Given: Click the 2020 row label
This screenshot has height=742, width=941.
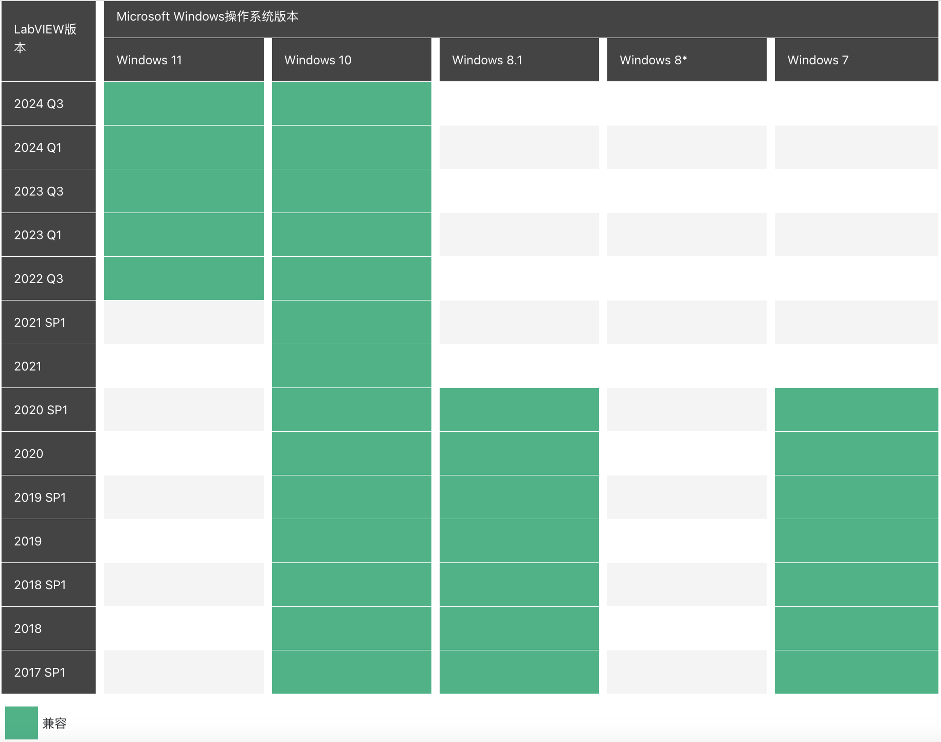Looking at the screenshot, I should (x=48, y=453).
